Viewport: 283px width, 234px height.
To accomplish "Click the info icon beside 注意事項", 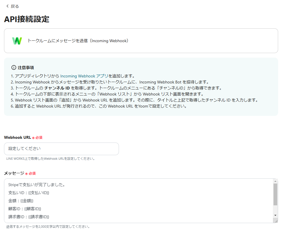I will [14, 68].
